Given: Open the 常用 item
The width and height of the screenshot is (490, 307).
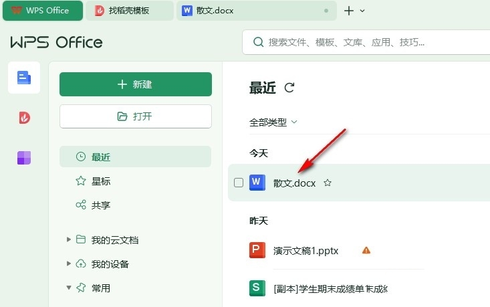Looking at the screenshot, I should click(x=101, y=288).
